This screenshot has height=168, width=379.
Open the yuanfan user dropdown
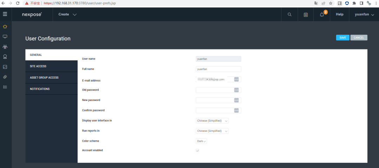365,14
